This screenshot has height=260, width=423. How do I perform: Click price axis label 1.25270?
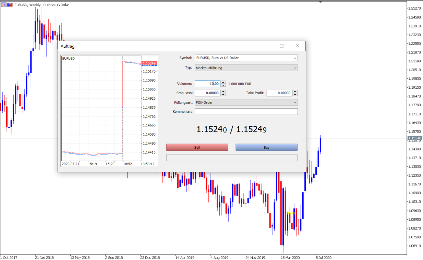pyautogui.click(x=415, y=8)
